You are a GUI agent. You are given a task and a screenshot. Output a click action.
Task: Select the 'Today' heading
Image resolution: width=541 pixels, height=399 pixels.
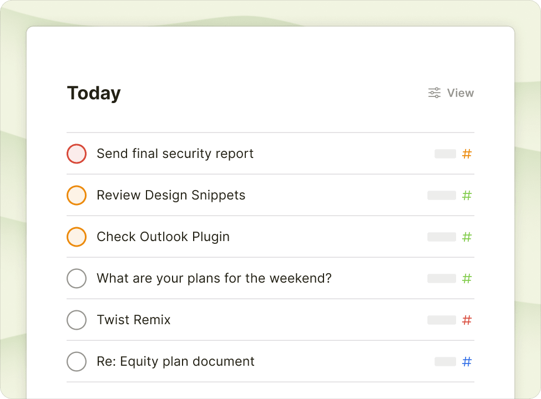coord(93,93)
